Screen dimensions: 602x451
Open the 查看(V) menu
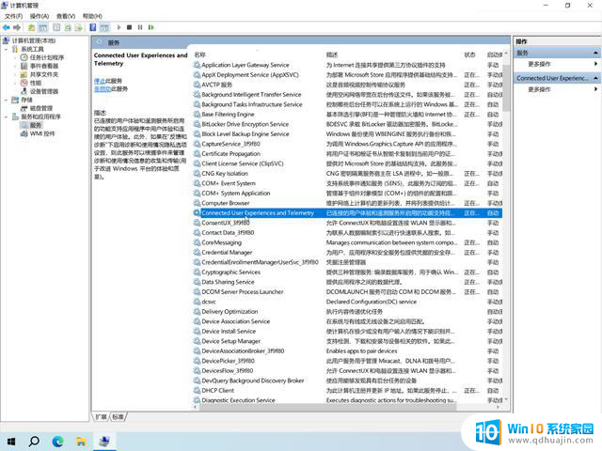(66, 16)
